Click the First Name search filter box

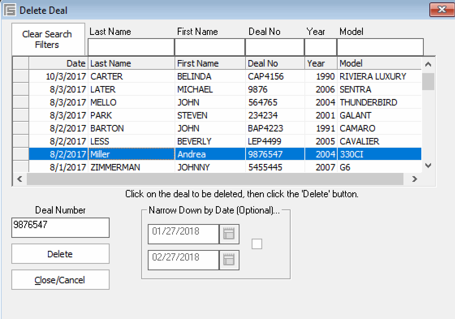click(x=209, y=47)
